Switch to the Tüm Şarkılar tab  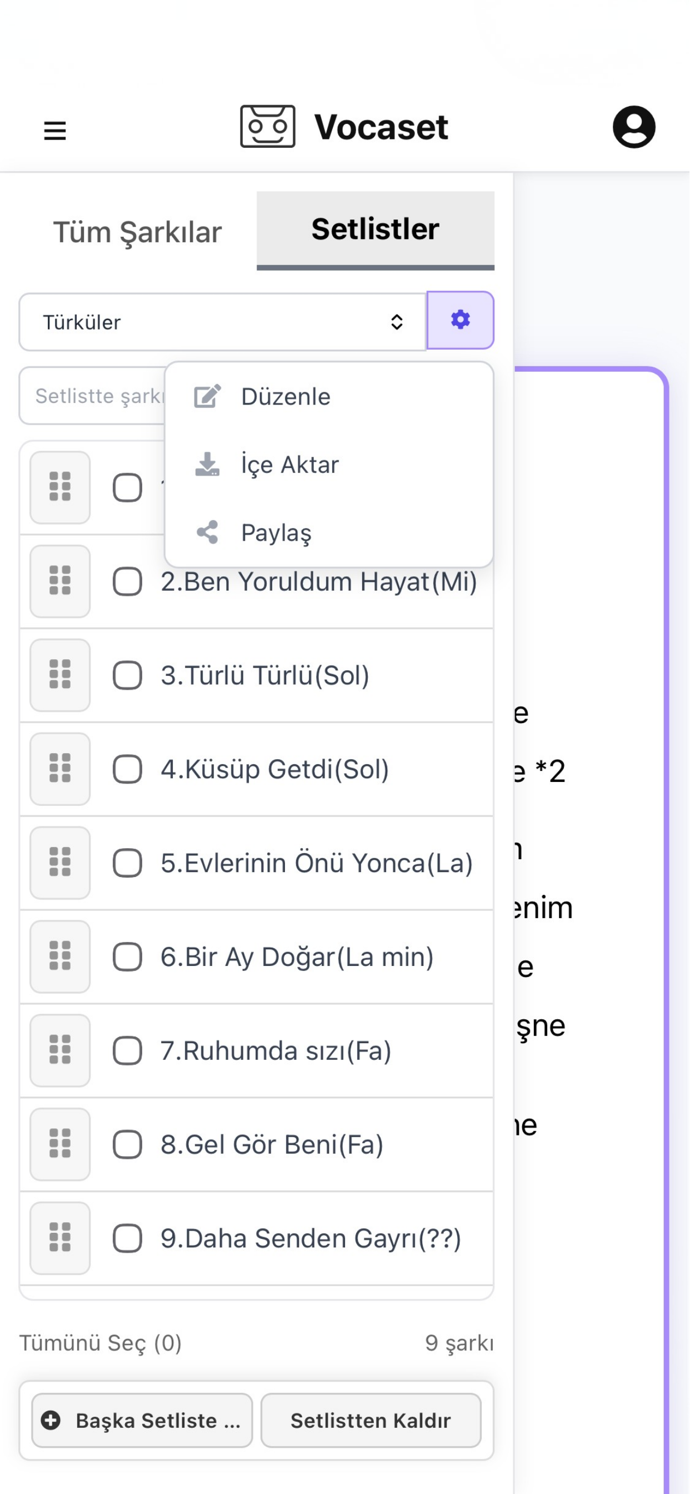point(137,231)
